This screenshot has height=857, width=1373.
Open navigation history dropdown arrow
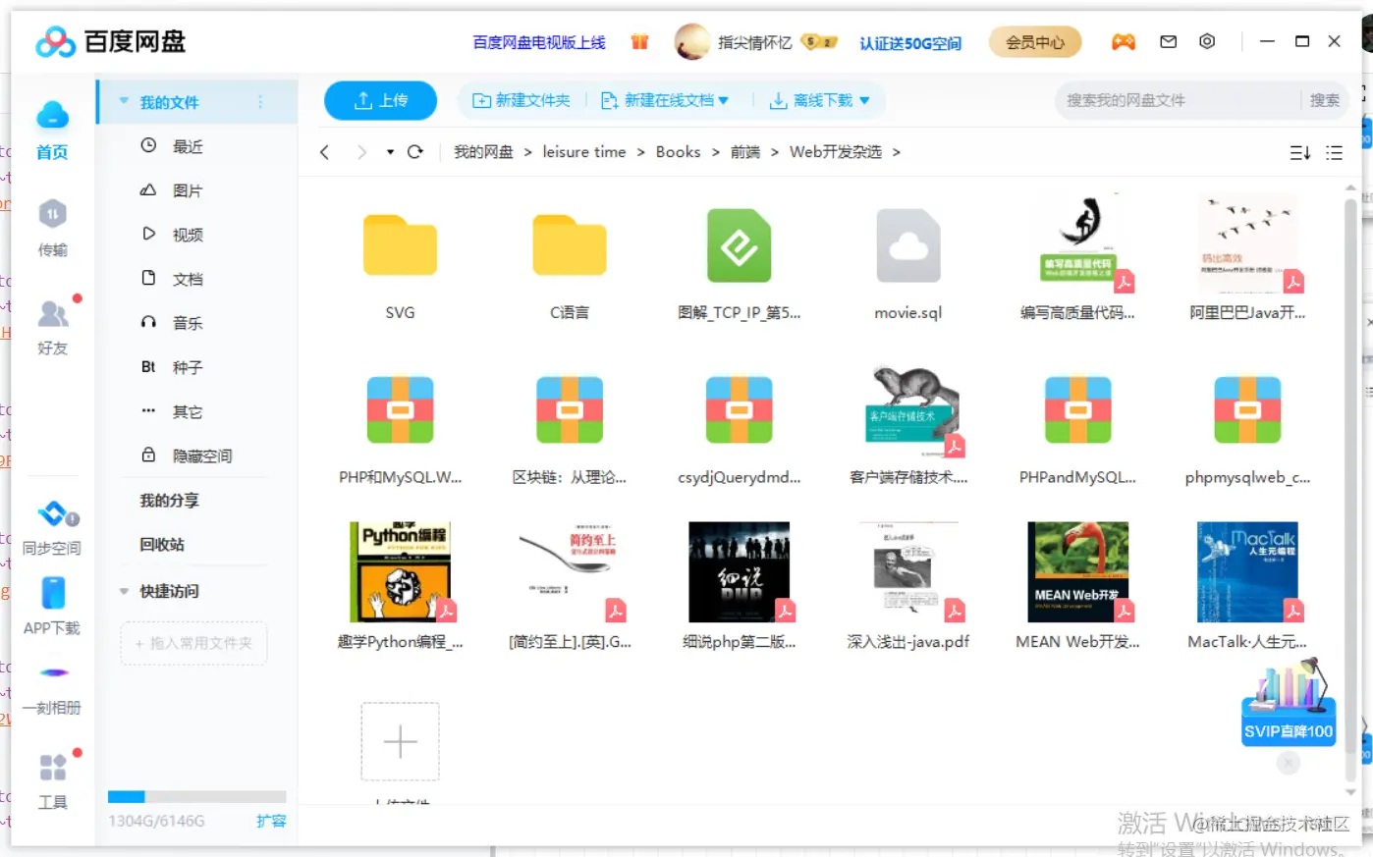(x=390, y=152)
